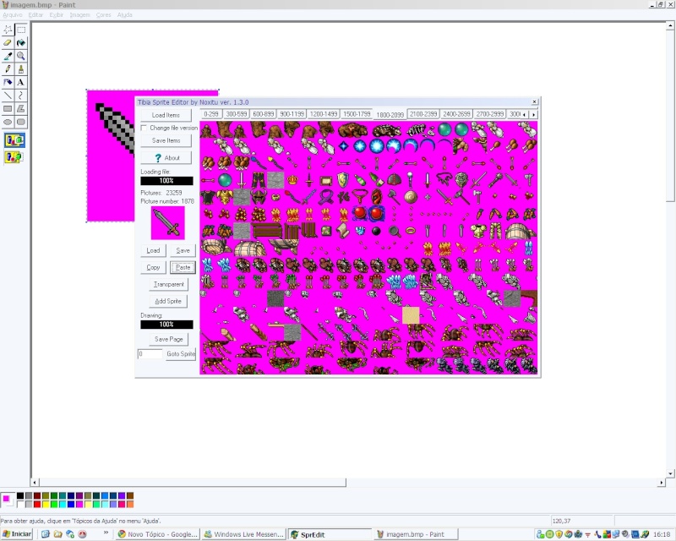Screen dimensions: 676x541
Task: Select the Color picker eyedropper tool
Action: [8, 56]
